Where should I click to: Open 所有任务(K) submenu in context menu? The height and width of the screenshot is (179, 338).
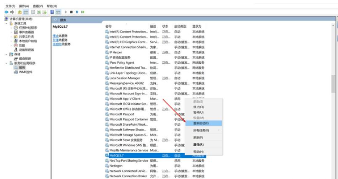pos(204,130)
